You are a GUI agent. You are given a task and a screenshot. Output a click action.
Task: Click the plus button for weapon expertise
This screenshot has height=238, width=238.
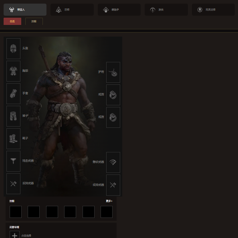tap(14, 235)
